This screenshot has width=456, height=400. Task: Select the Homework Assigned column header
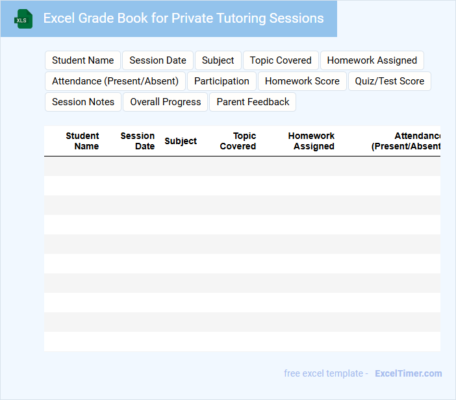point(312,141)
